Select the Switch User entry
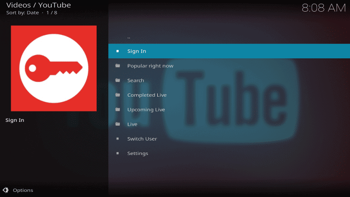The height and width of the screenshot is (197, 350). coord(229,139)
